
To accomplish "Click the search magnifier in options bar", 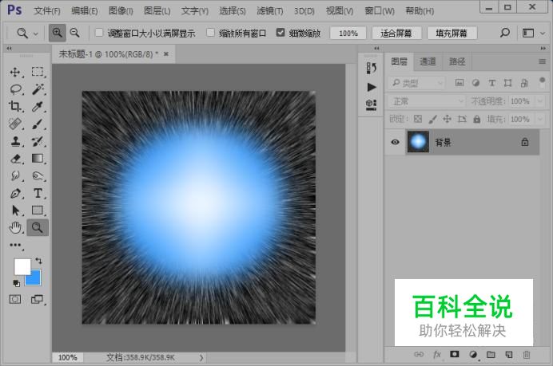I will (x=505, y=33).
